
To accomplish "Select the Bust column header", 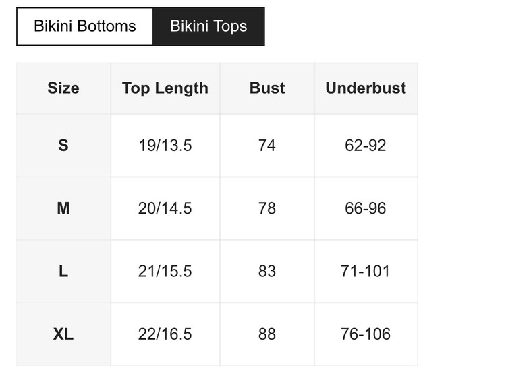I will [x=267, y=88].
